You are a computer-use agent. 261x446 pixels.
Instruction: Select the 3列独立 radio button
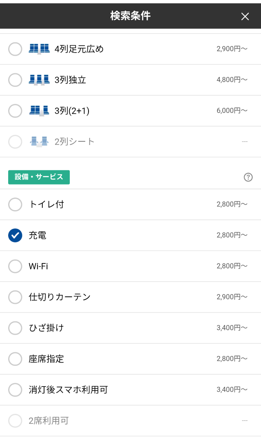click(x=15, y=79)
